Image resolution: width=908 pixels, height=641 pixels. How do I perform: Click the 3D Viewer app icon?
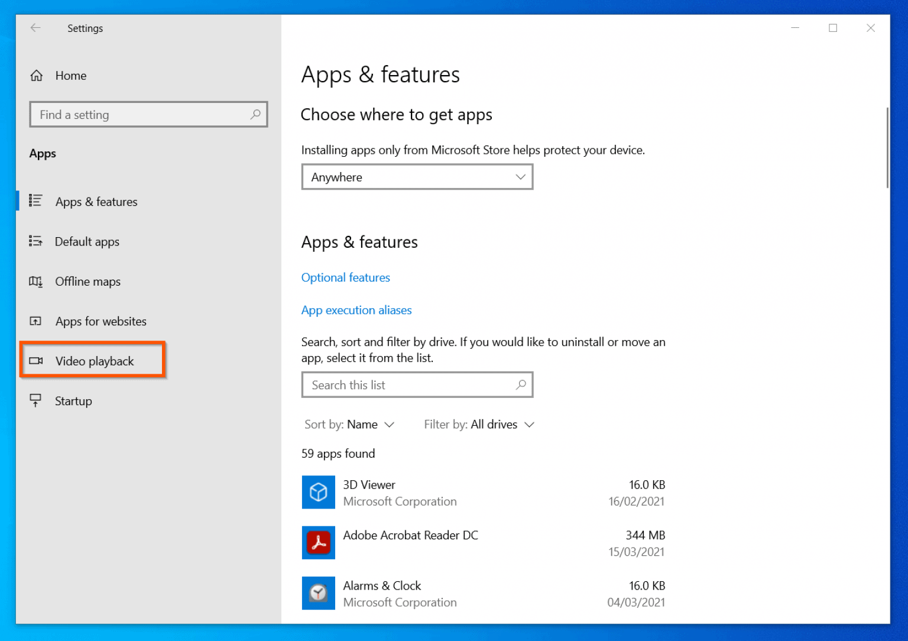point(318,492)
